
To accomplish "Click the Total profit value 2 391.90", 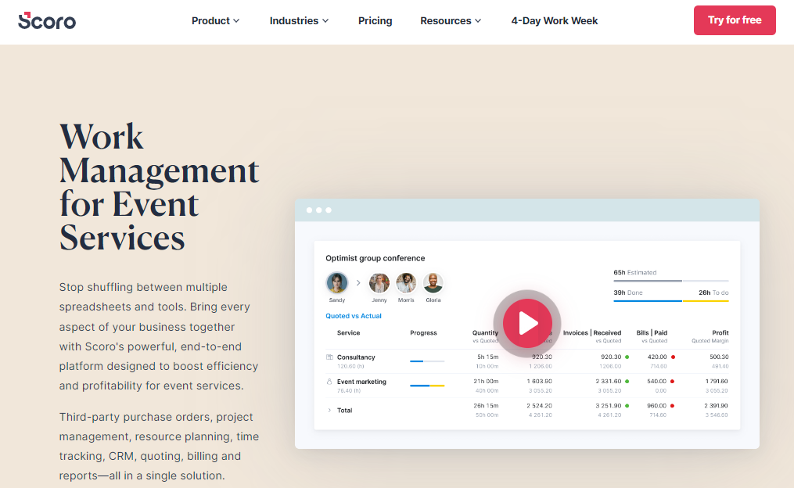I will (x=716, y=405).
